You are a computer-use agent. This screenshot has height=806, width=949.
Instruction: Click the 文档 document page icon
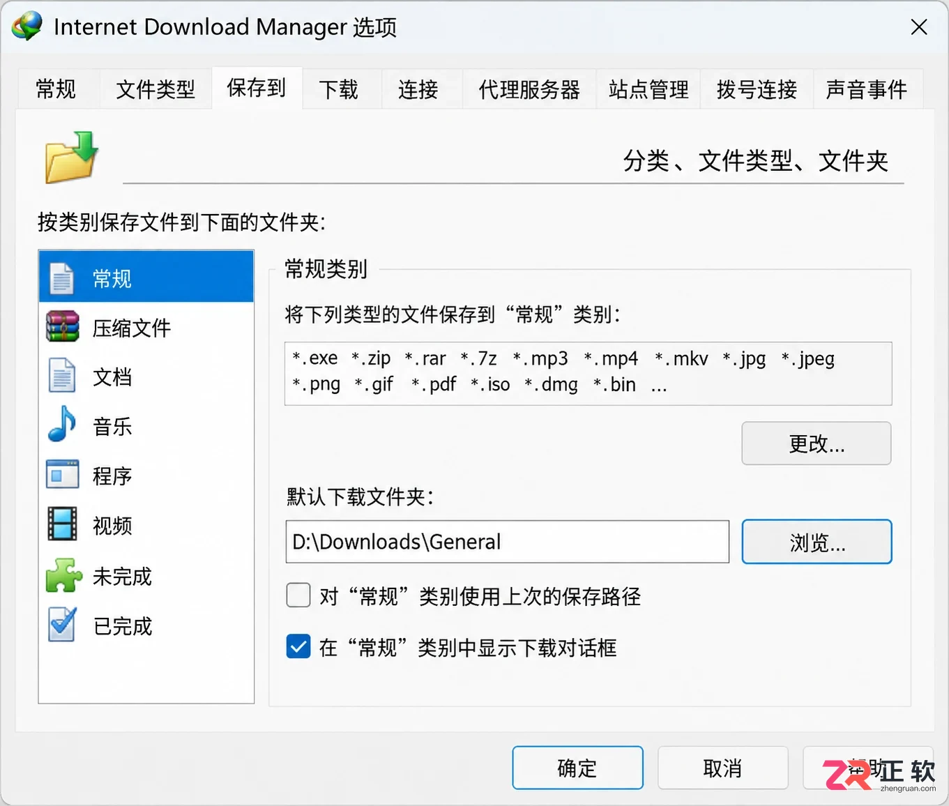(x=62, y=376)
